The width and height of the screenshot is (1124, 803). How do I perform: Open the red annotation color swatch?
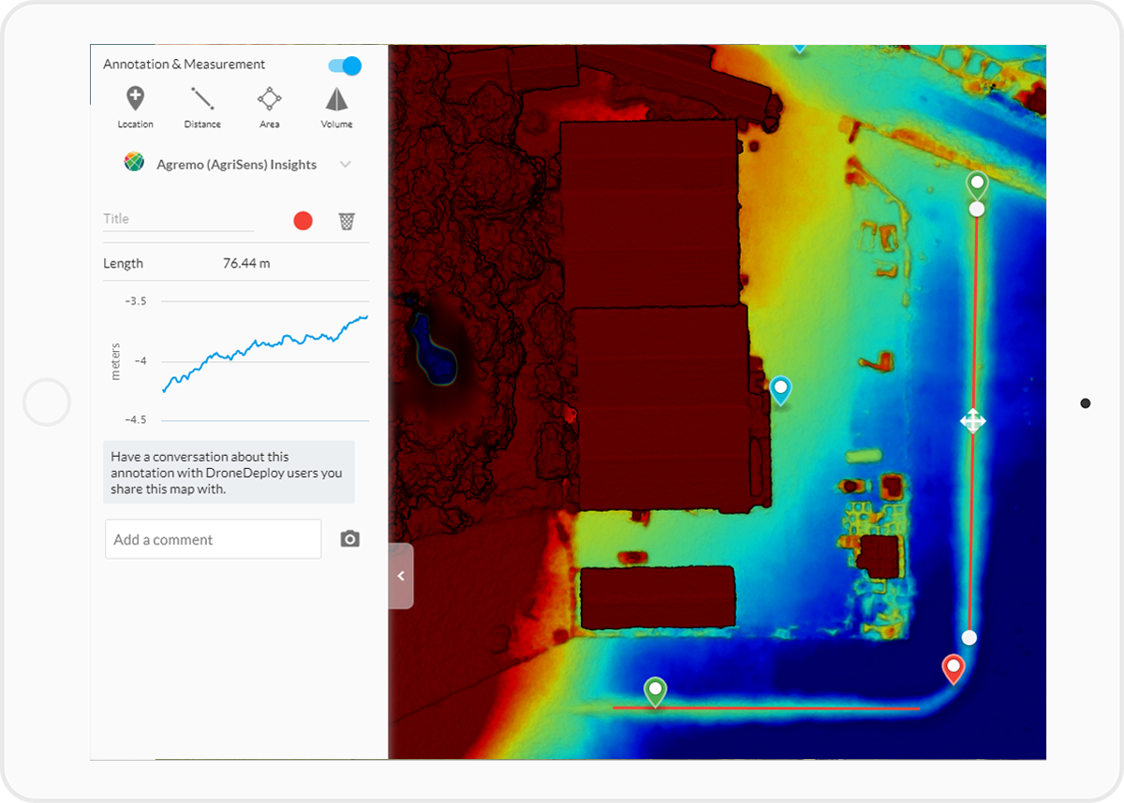[303, 221]
